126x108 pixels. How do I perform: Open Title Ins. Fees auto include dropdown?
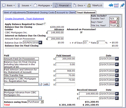coord(118,25)
